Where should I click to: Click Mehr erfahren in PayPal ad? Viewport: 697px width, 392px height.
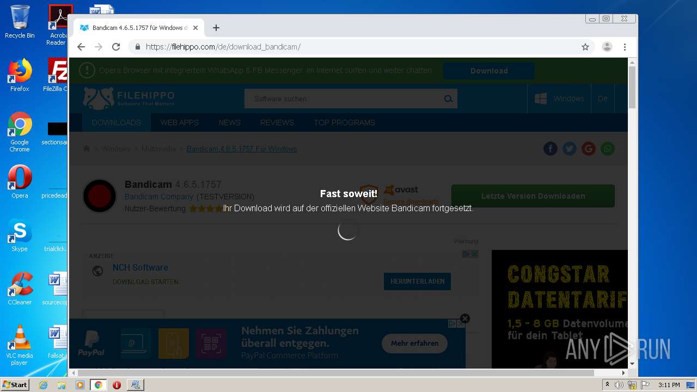pos(414,344)
